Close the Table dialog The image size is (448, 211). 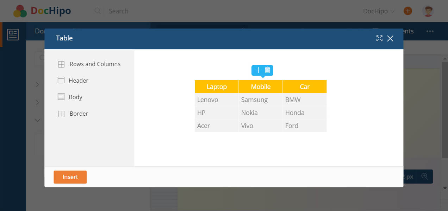coord(390,38)
